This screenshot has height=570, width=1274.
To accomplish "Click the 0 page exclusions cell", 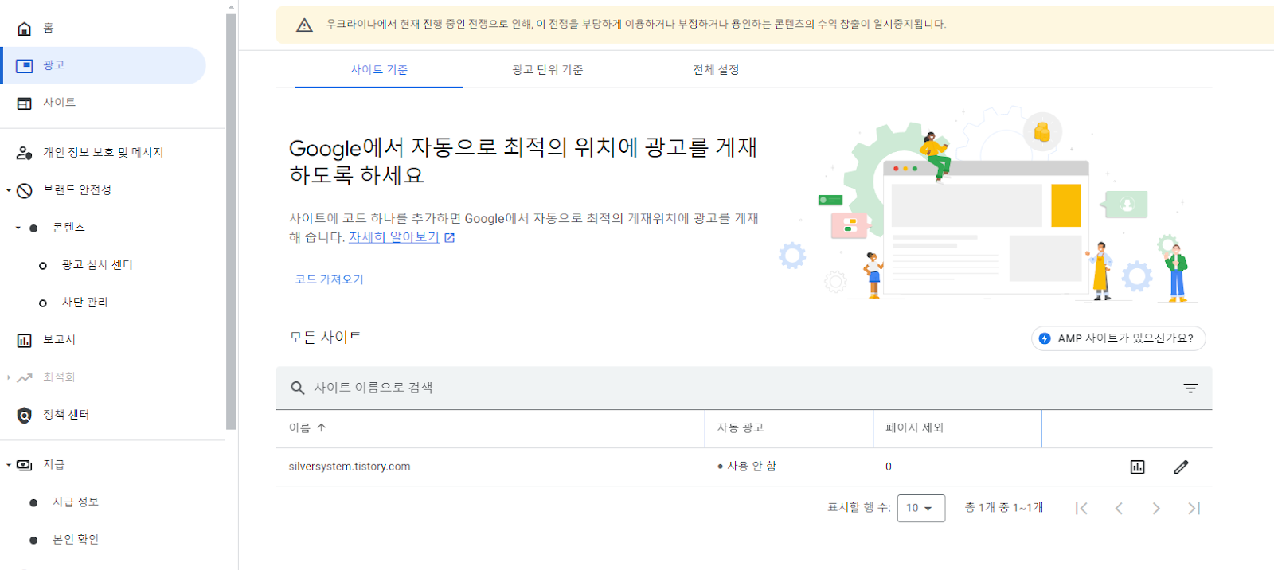I will 889,467.
